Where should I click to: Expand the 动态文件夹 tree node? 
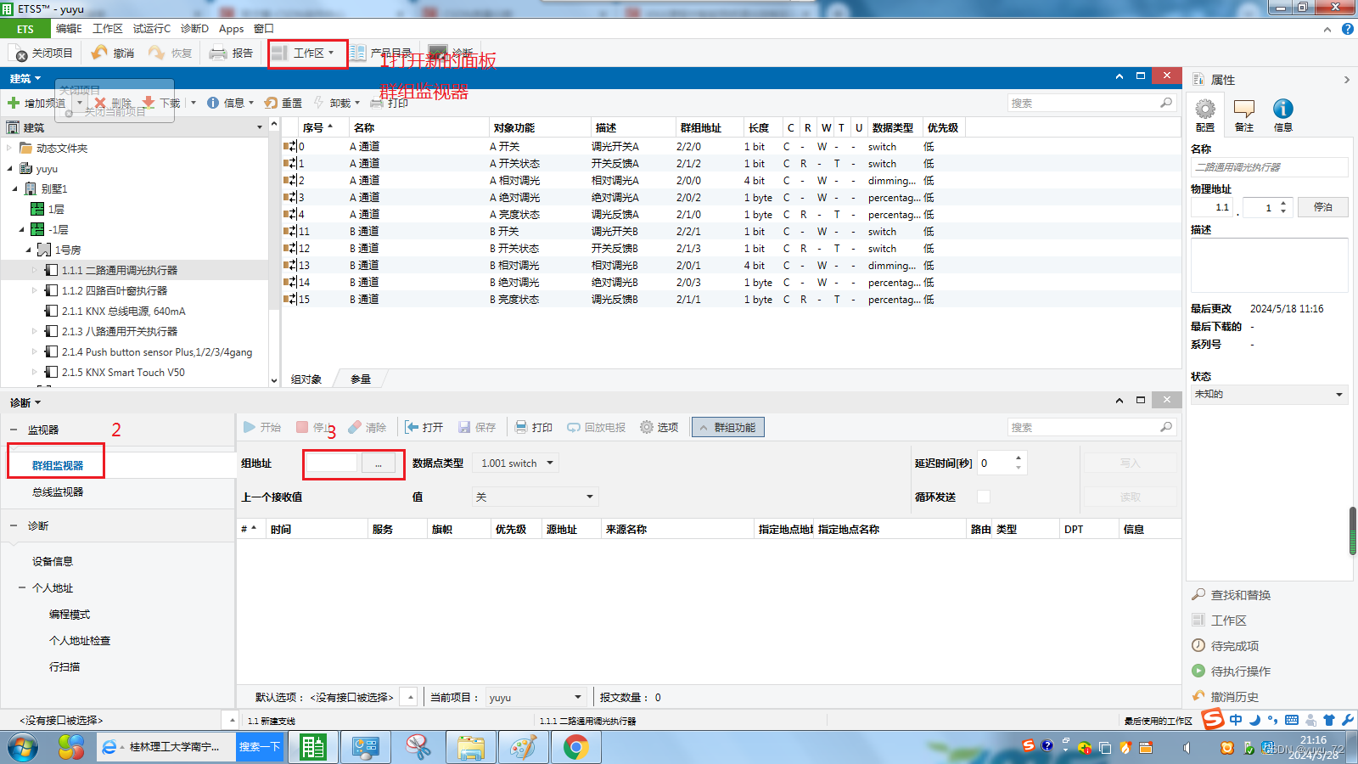pos(10,148)
